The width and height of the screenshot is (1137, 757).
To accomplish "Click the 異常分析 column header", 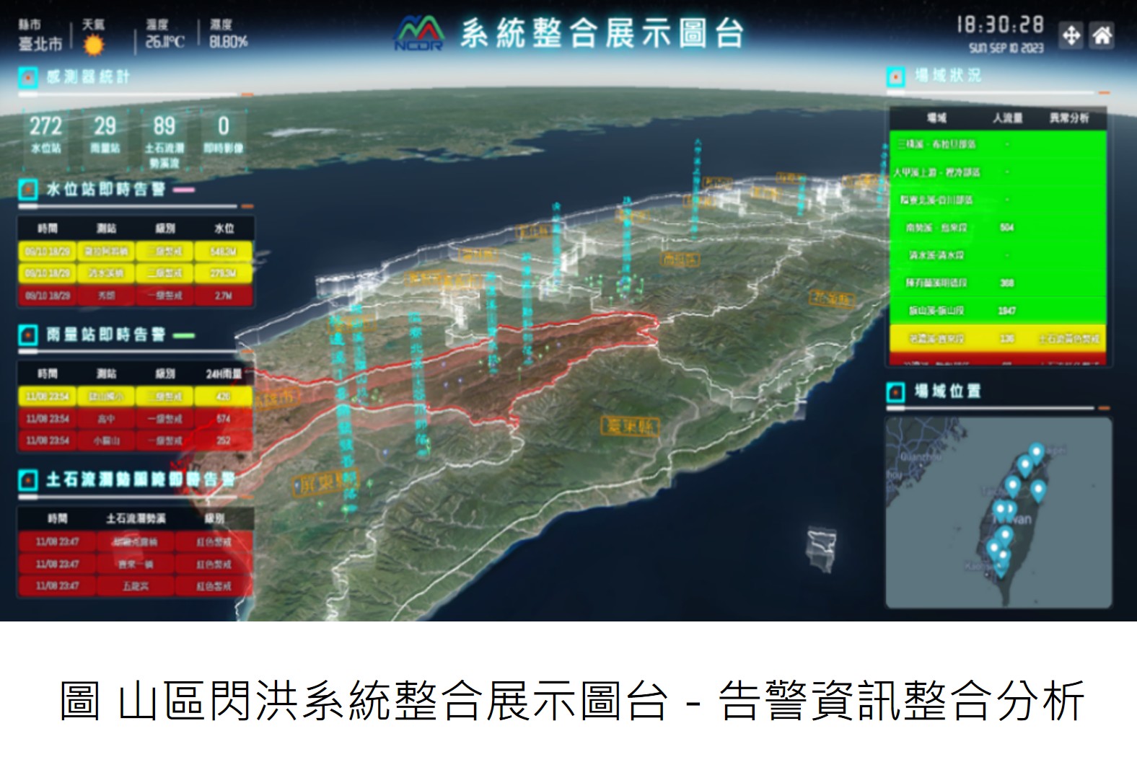I will (1069, 118).
